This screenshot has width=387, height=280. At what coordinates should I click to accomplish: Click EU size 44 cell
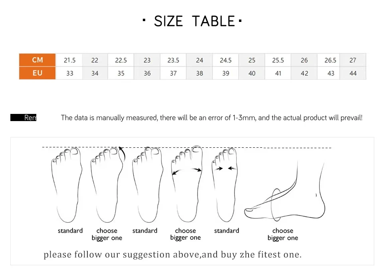(x=353, y=73)
